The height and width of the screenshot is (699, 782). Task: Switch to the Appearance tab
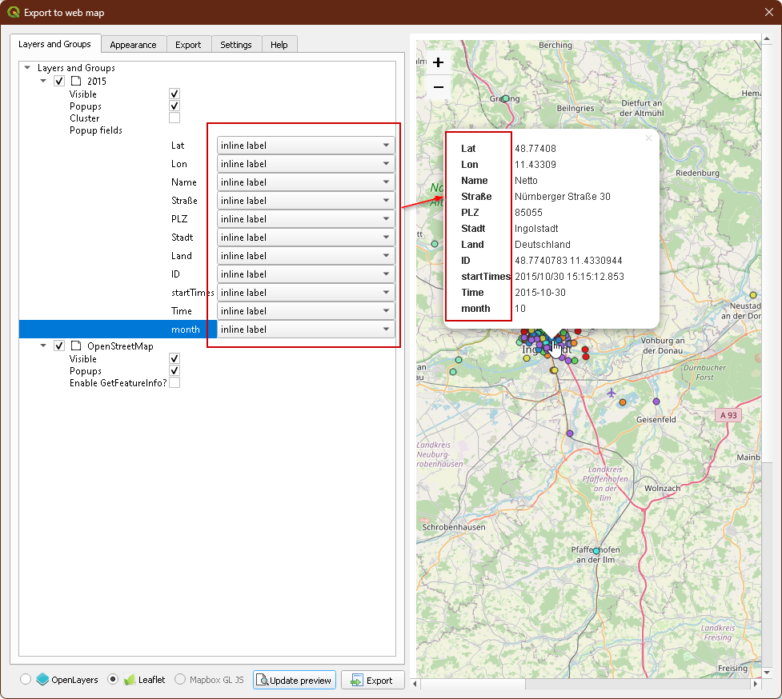(x=133, y=45)
